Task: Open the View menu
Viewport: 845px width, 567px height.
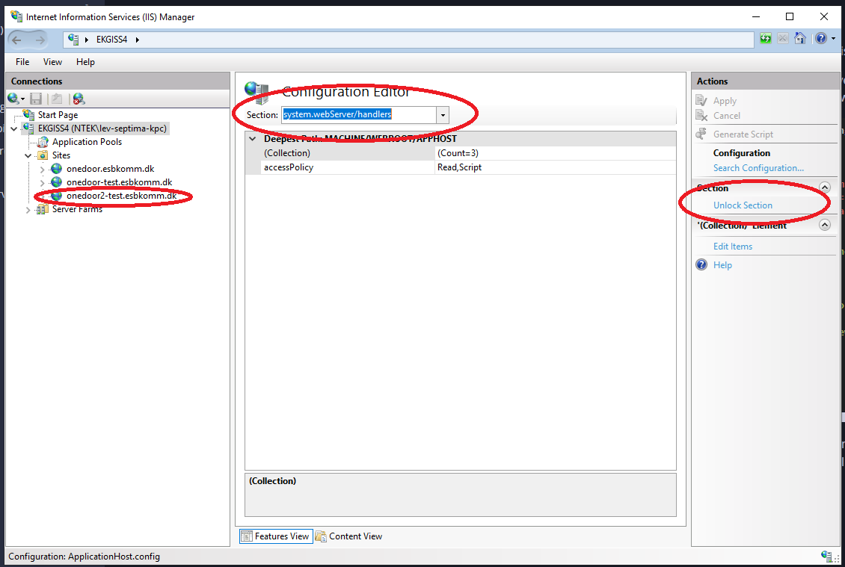Action: click(x=52, y=61)
